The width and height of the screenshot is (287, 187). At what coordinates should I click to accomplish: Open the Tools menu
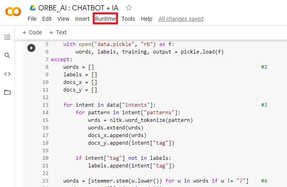[x=128, y=19]
